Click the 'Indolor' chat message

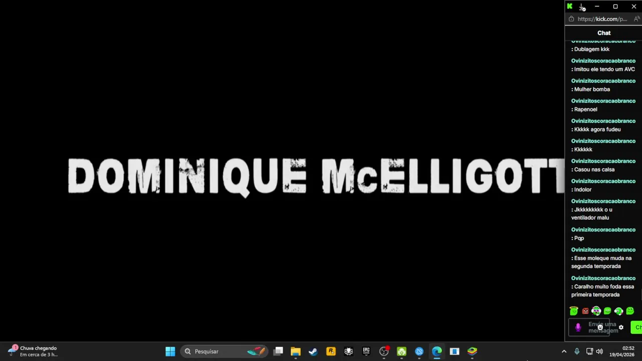[583, 190]
